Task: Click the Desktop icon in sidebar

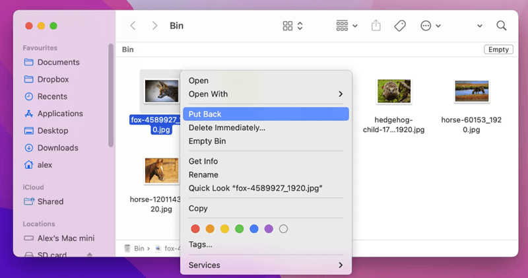Action: click(29, 131)
